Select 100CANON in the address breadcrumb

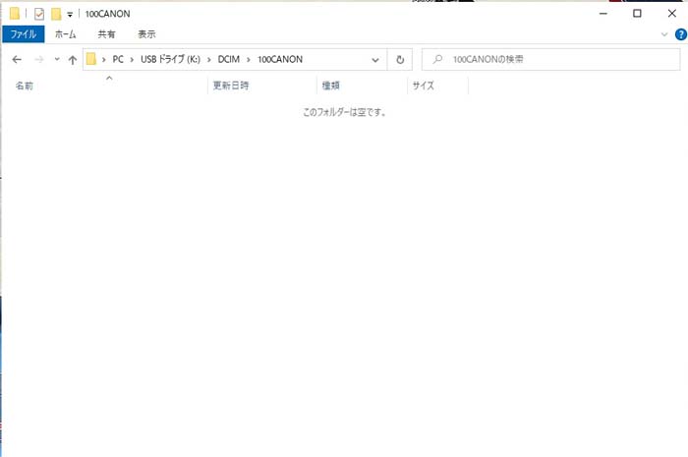[280, 59]
